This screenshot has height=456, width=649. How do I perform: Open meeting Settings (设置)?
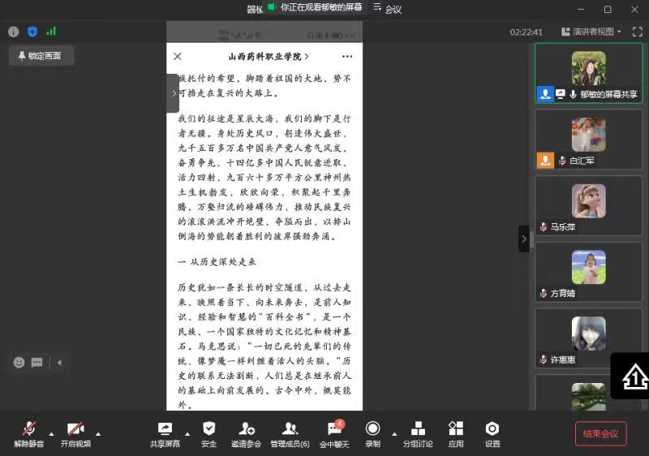pyautogui.click(x=492, y=434)
